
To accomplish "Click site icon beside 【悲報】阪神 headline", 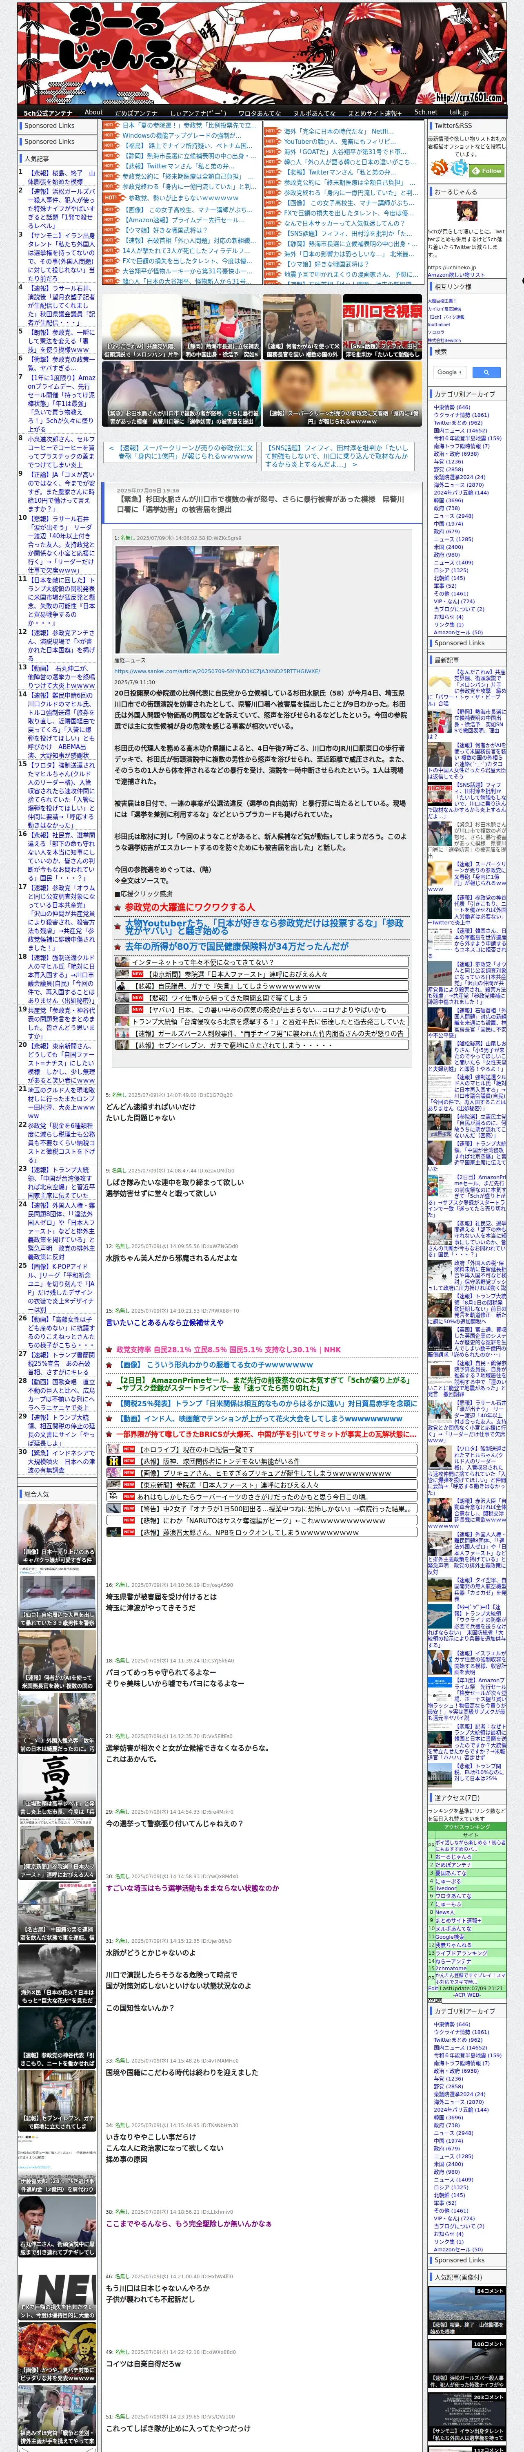I will pyautogui.click(x=112, y=1460).
